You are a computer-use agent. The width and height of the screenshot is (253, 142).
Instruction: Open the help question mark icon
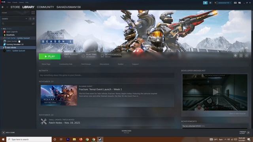(x=215, y=3)
